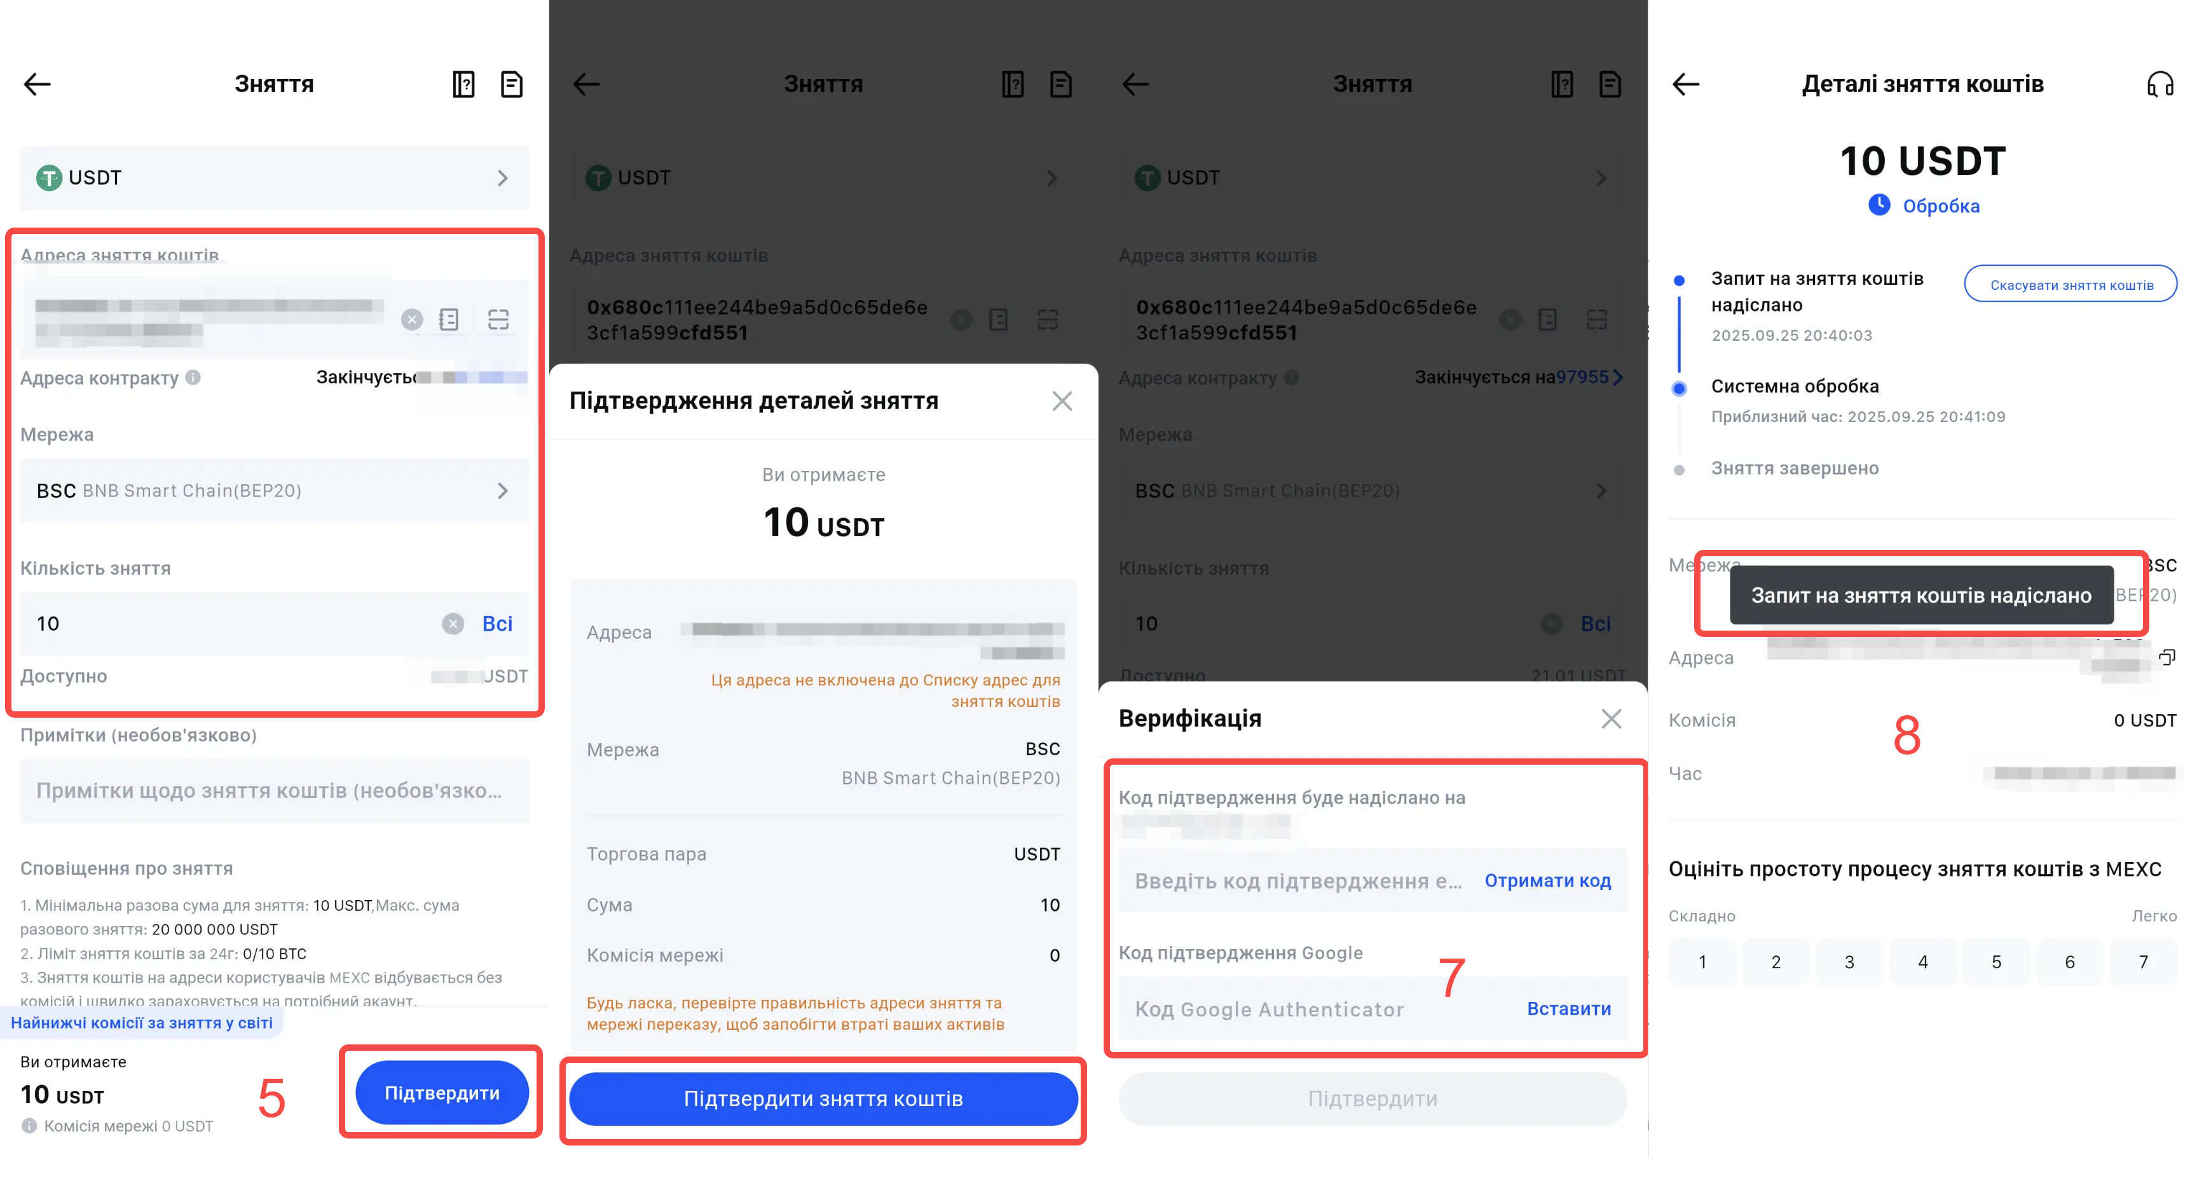2197x1190 pixels.
Task: Clear the amount 10 on first screen
Action: tap(453, 624)
